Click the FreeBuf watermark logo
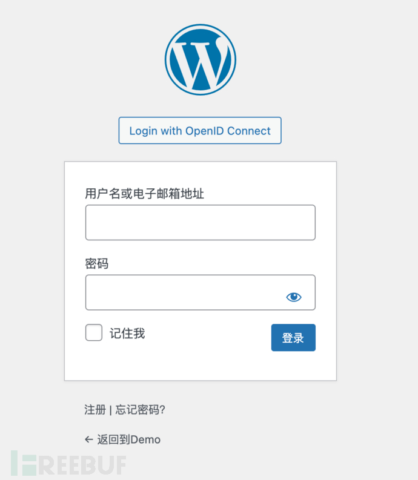The image size is (418, 480). point(68,463)
